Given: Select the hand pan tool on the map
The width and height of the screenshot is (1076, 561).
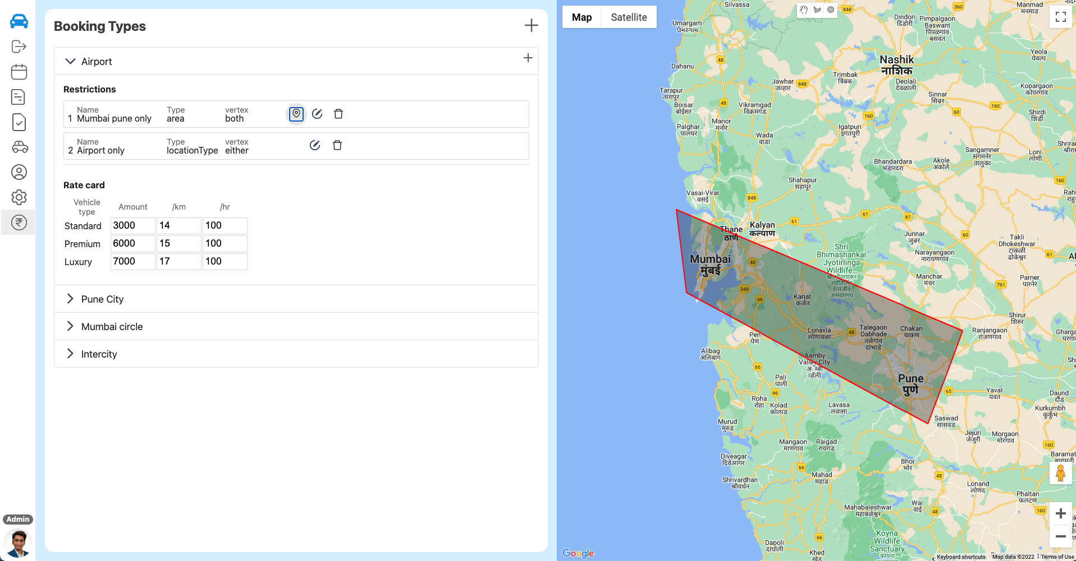Looking at the screenshot, I should point(804,10).
